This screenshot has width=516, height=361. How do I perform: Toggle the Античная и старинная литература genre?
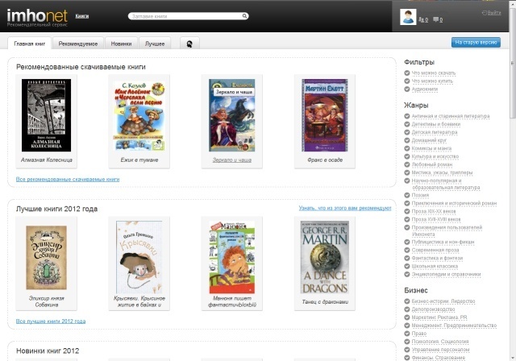click(451, 116)
